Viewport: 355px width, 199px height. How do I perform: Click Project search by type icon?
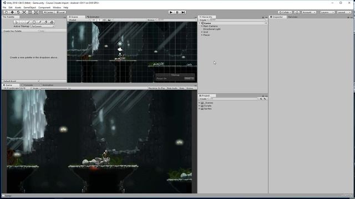261,99
